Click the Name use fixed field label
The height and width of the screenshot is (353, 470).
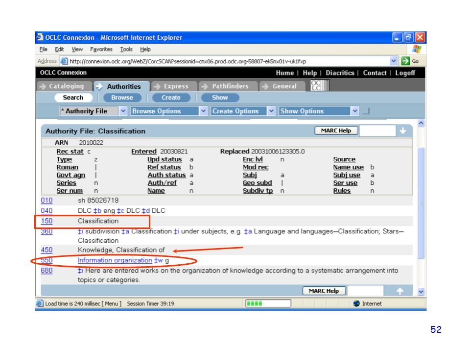click(349, 167)
